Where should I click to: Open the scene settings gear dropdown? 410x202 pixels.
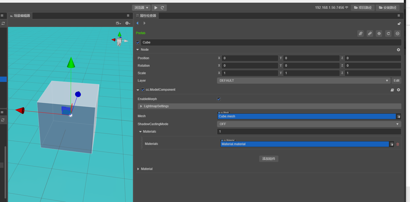click(128, 23)
